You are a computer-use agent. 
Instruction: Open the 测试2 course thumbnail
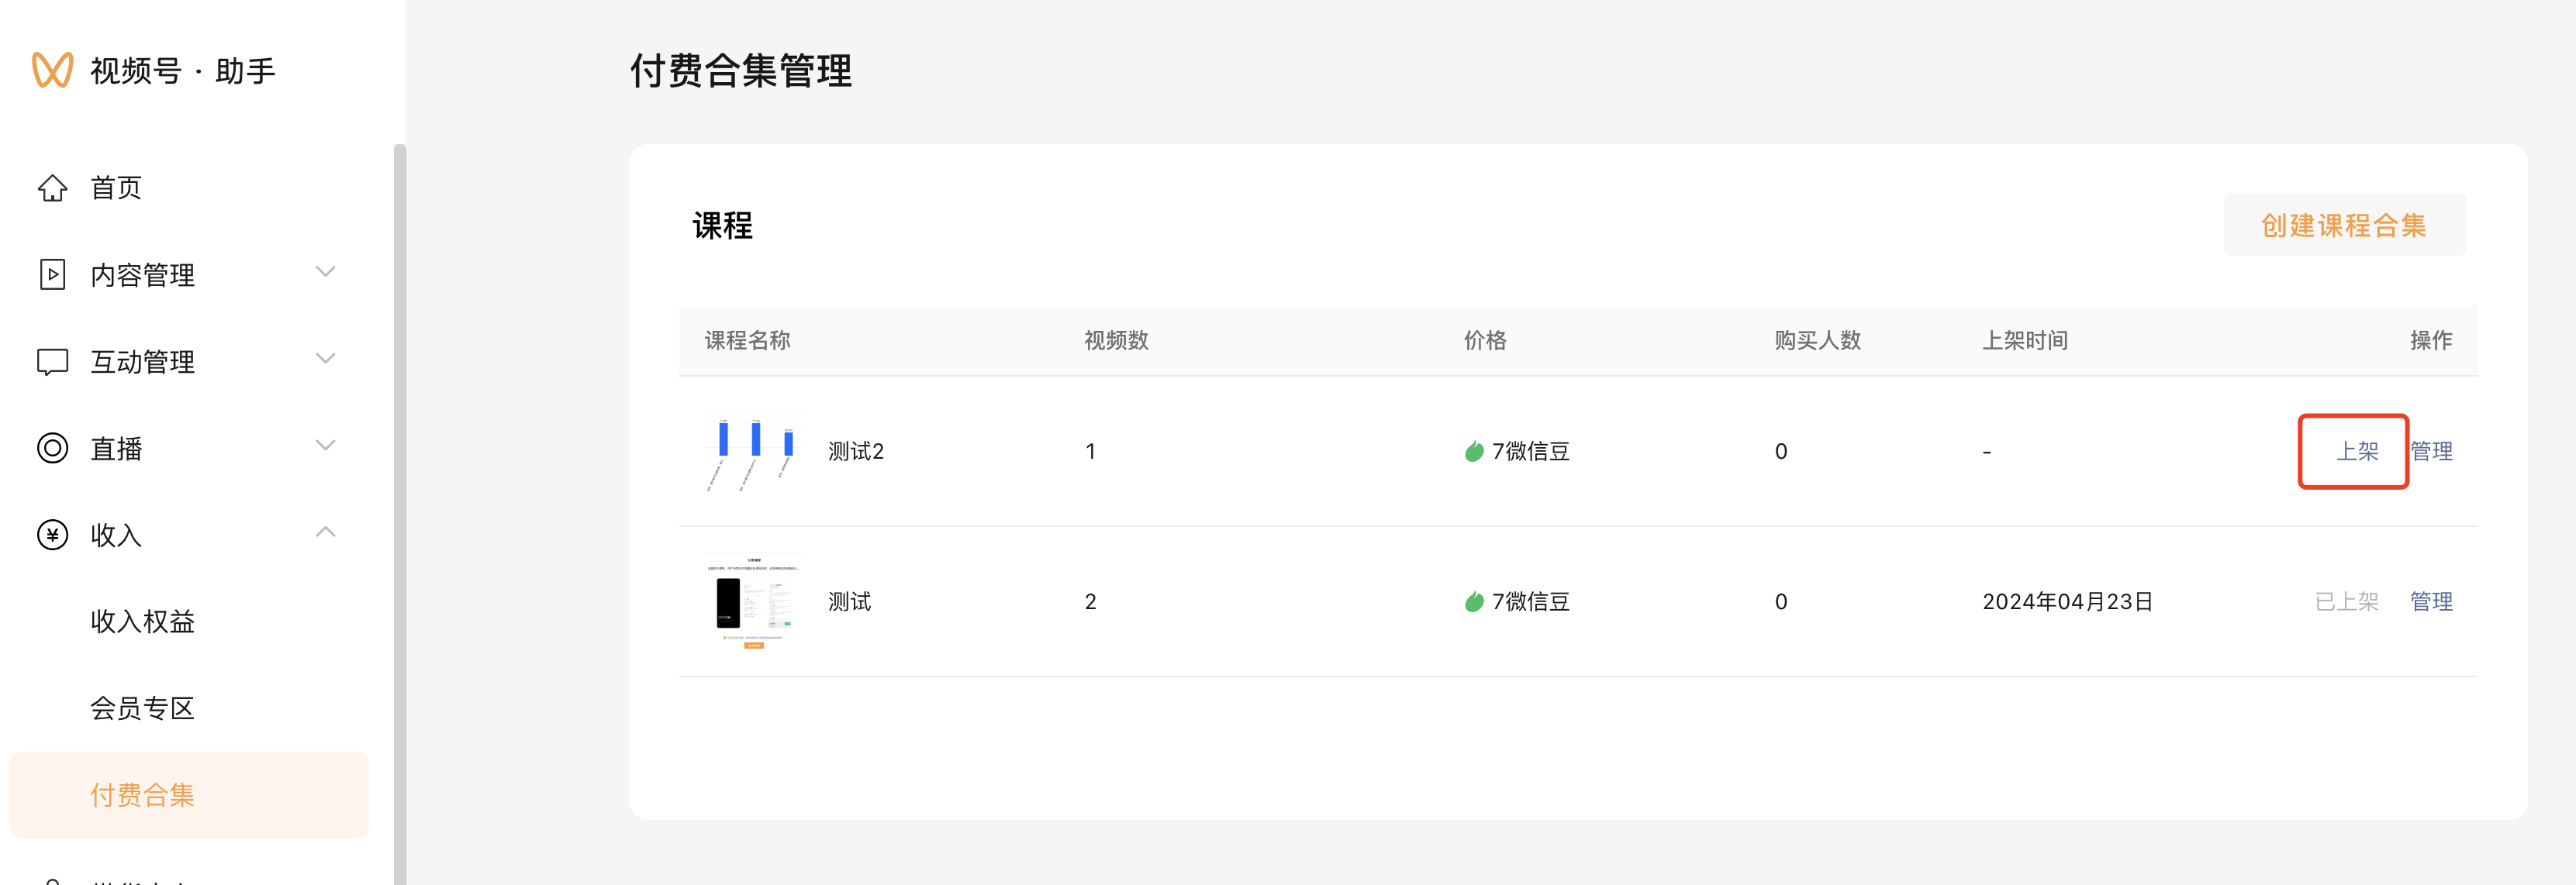[x=752, y=452]
